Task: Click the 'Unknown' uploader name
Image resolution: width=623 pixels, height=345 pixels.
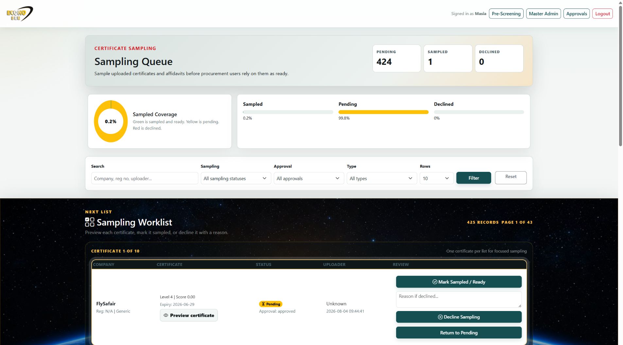Action: coord(336,304)
